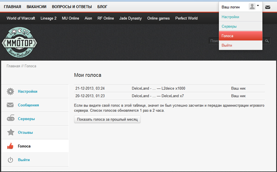Click the red thumbs-up icon beside Голоса
277x172 pixels.
(10, 146)
